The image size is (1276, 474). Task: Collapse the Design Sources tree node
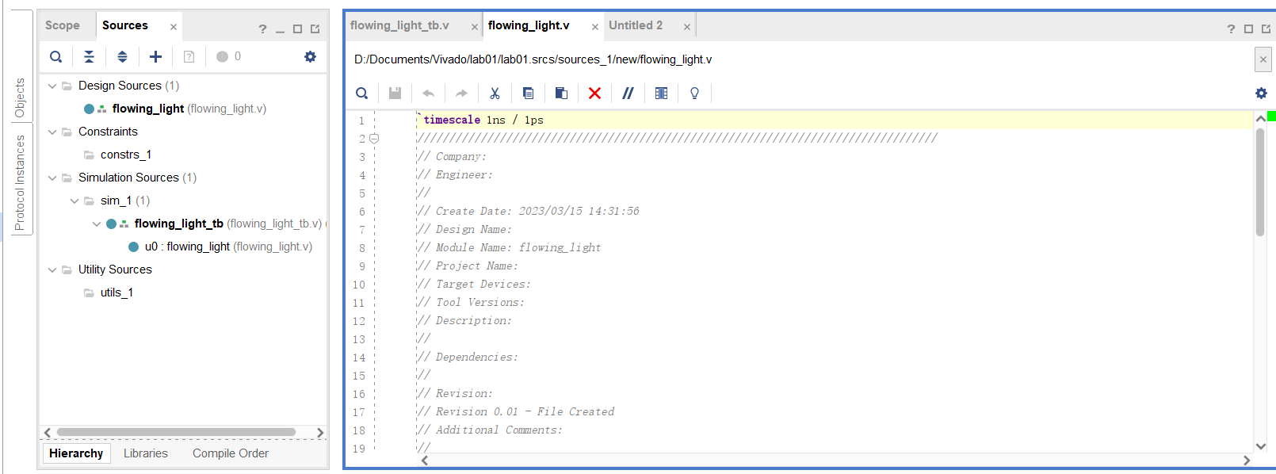(52, 86)
